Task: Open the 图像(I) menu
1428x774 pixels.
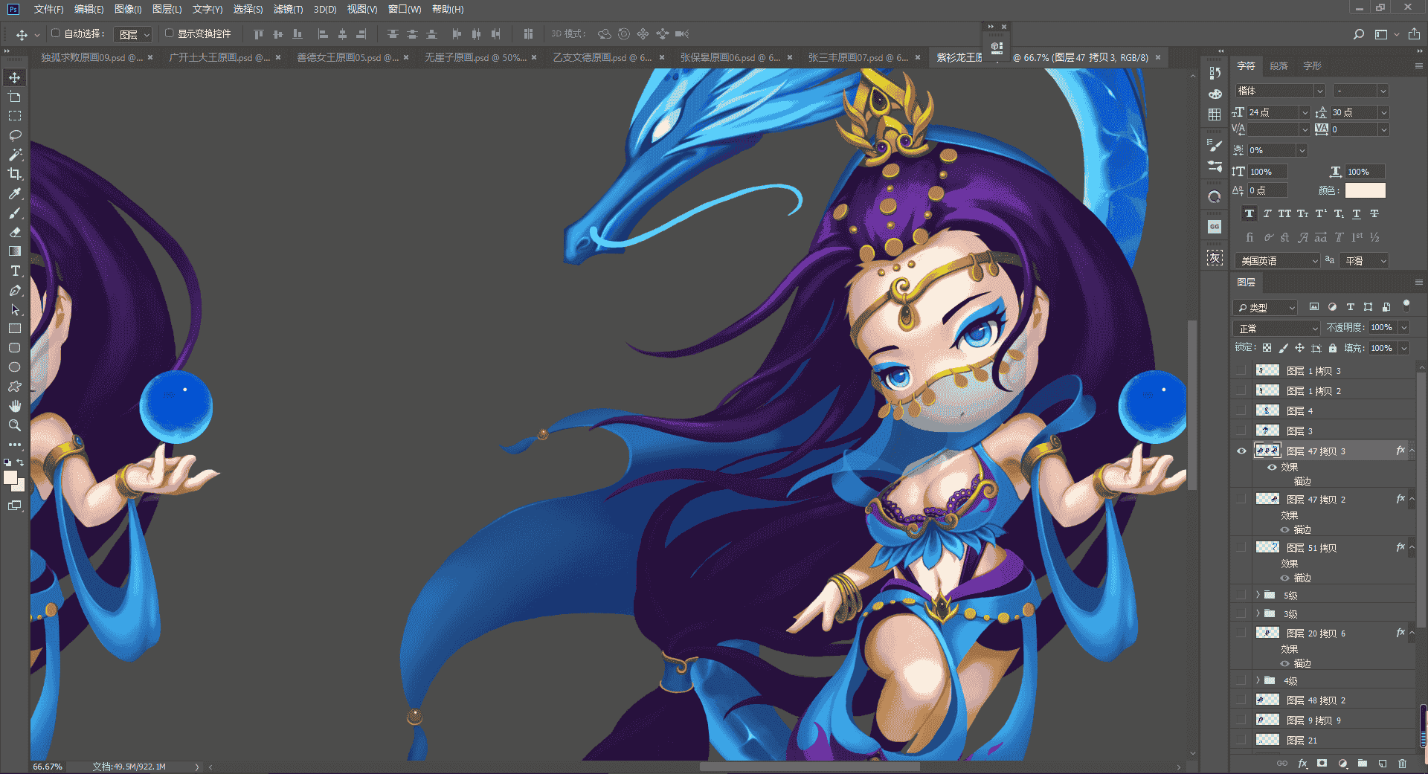Action: (x=128, y=9)
